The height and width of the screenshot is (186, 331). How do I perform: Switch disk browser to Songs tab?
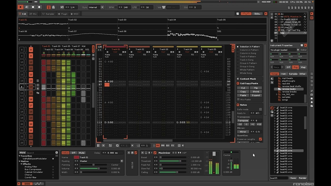275,74
